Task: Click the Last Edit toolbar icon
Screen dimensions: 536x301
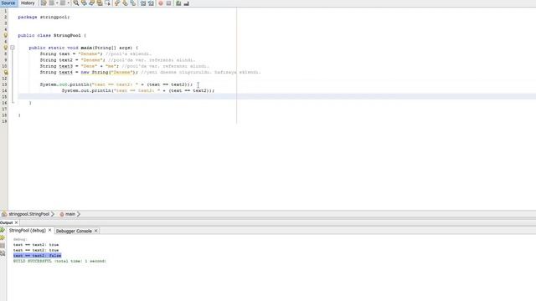Action: tap(44, 3)
